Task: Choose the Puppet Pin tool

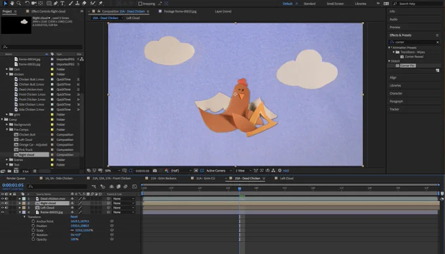Action: point(101,3)
